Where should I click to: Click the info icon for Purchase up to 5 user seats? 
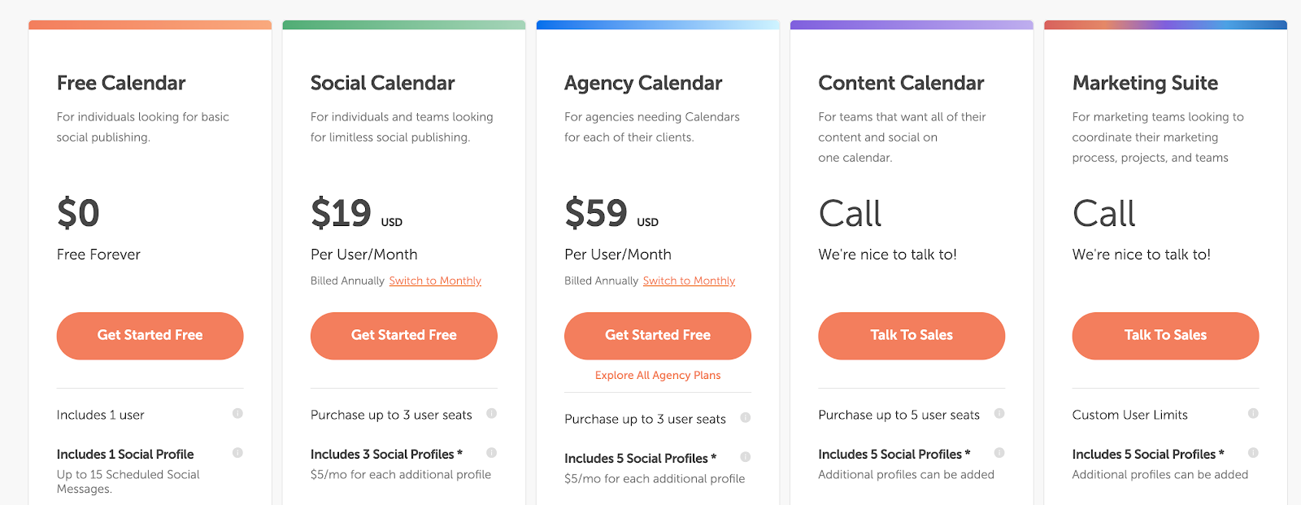pyautogui.click(x=999, y=414)
